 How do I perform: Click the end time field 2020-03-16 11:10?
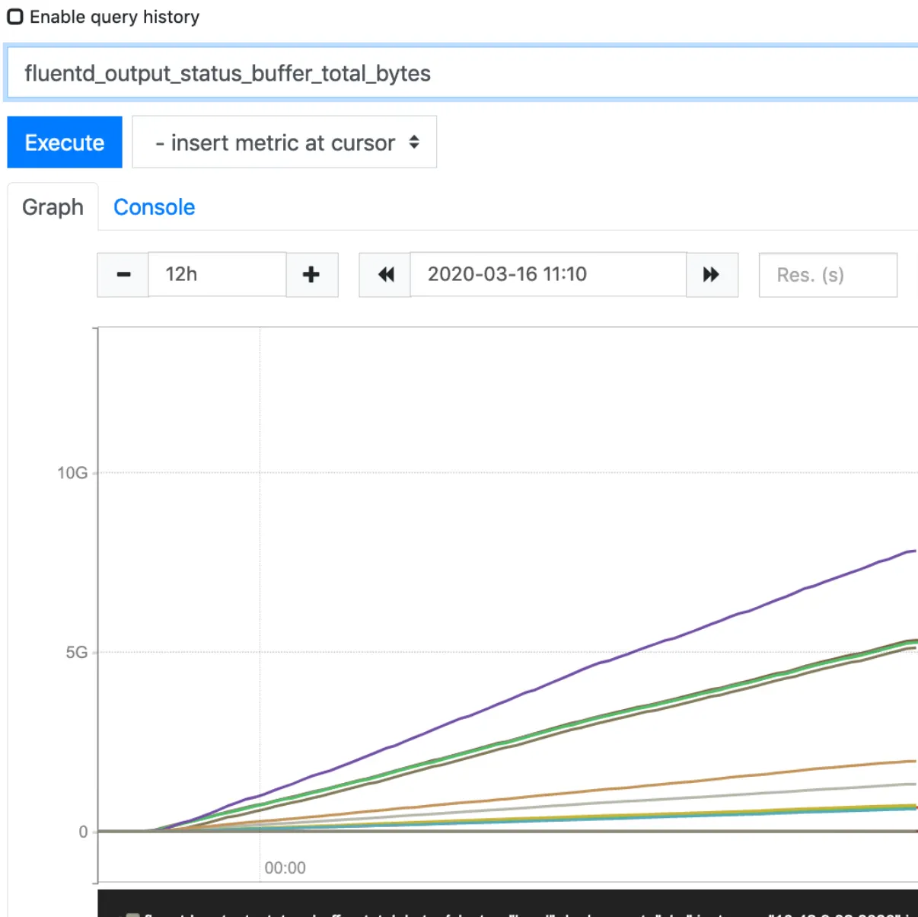click(548, 274)
